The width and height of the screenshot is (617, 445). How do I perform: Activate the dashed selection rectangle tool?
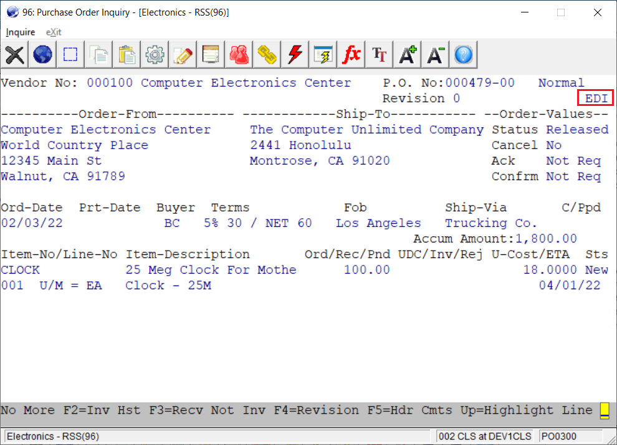coord(70,54)
